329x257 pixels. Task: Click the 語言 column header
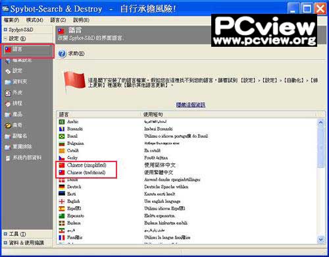(99, 114)
